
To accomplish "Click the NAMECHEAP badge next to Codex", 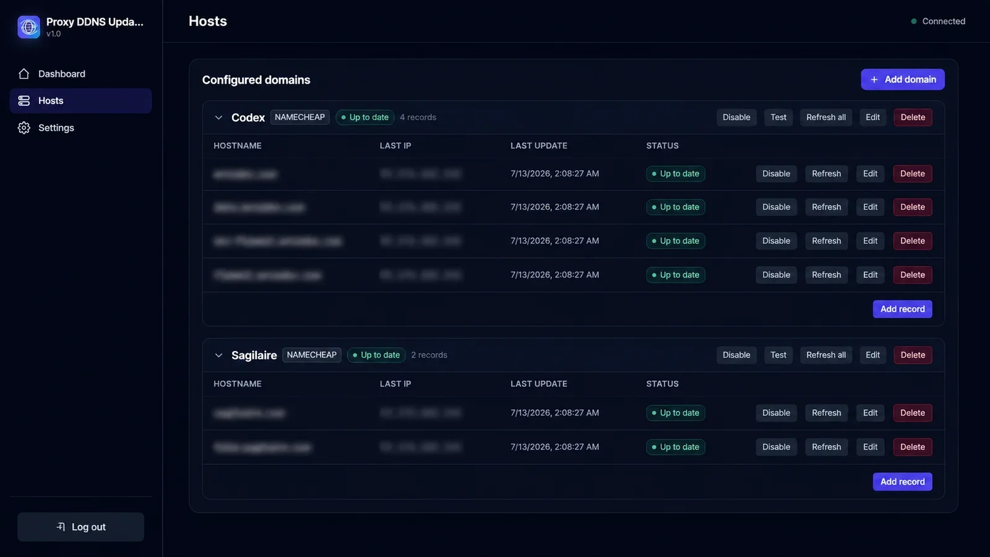I will pos(299,117).
